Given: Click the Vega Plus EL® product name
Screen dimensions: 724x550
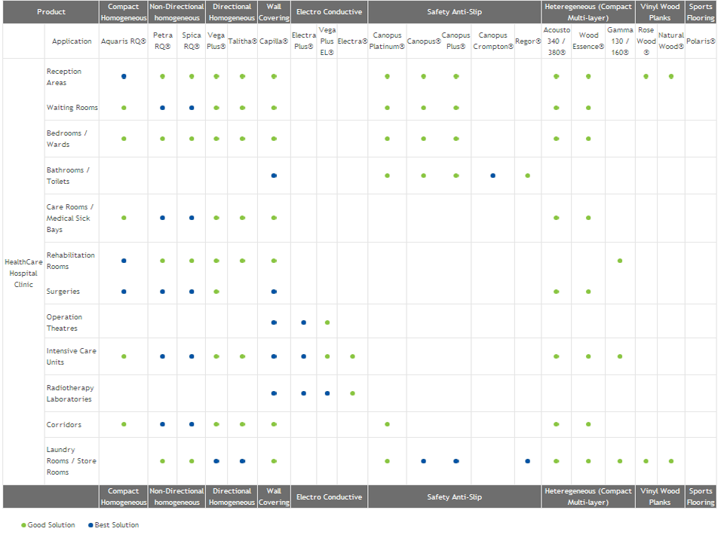Looking at the screenshot, I should (x=327, y=41).
